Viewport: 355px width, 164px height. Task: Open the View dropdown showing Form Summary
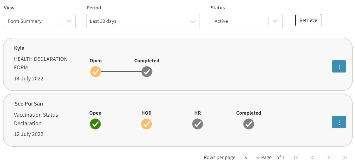pyautogui.click(x=40, y=21)
